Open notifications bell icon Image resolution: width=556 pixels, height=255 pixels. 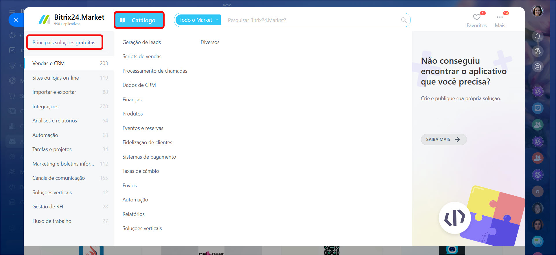537,36
